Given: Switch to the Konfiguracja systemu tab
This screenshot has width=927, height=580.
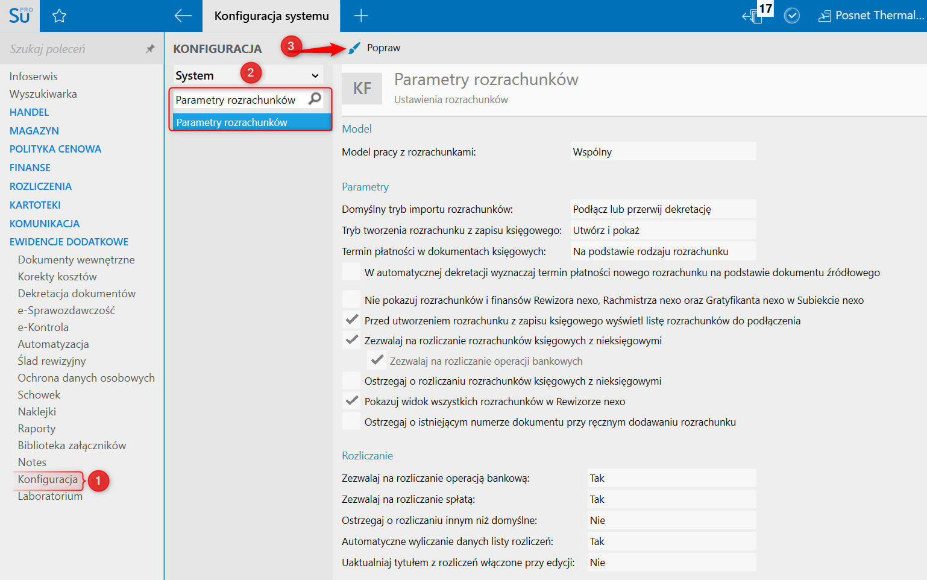Looking at the screenshot, I should [x=271, y=16].
